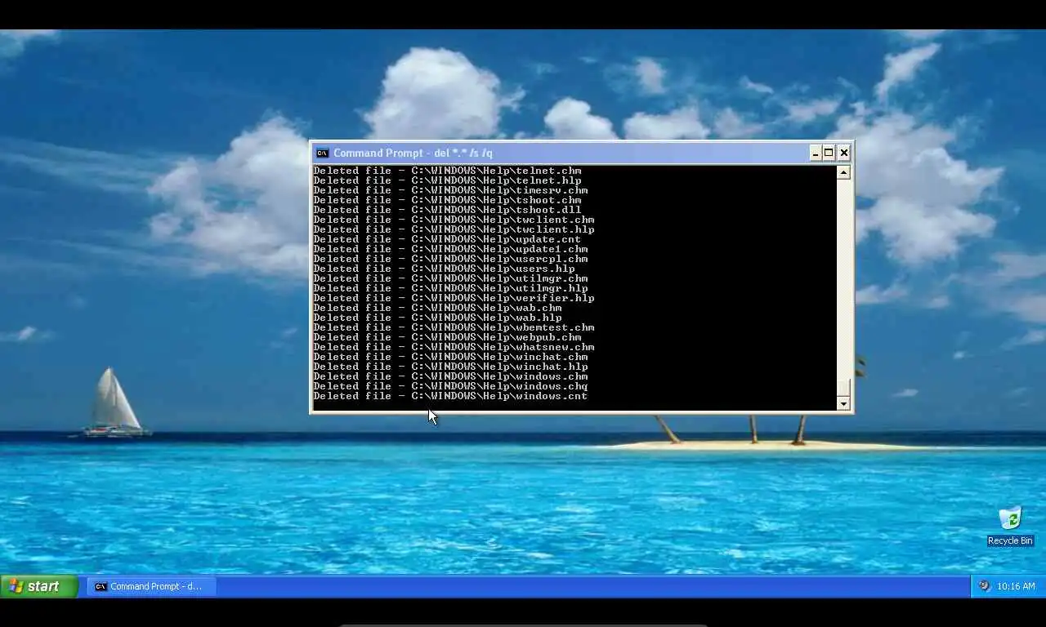Click the line deleting winchat.chm

pos(450,357)
